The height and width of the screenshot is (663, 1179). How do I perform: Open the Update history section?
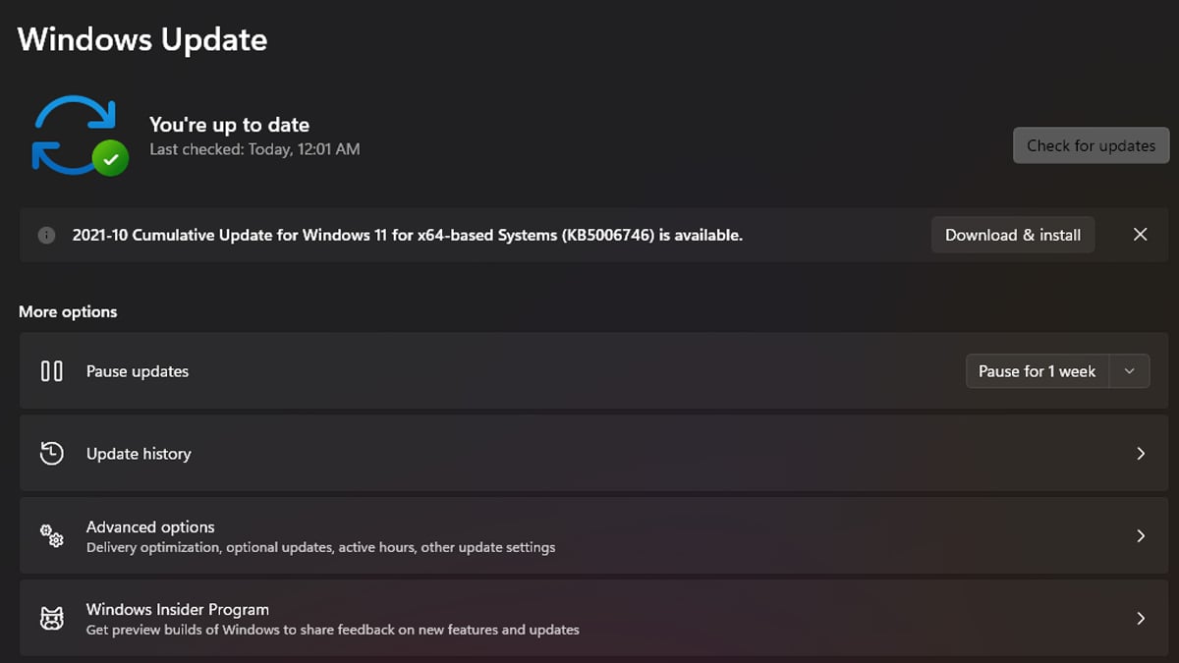589,454
